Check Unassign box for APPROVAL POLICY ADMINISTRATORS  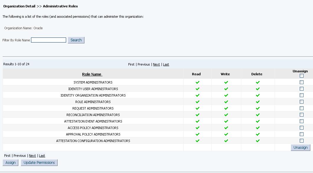click(301, 134)
